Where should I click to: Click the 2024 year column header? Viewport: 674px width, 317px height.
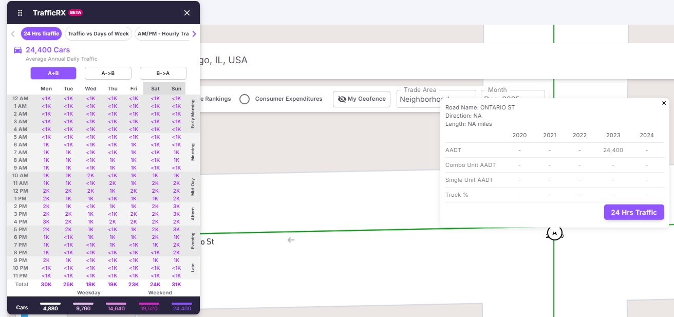click(647, 135)
